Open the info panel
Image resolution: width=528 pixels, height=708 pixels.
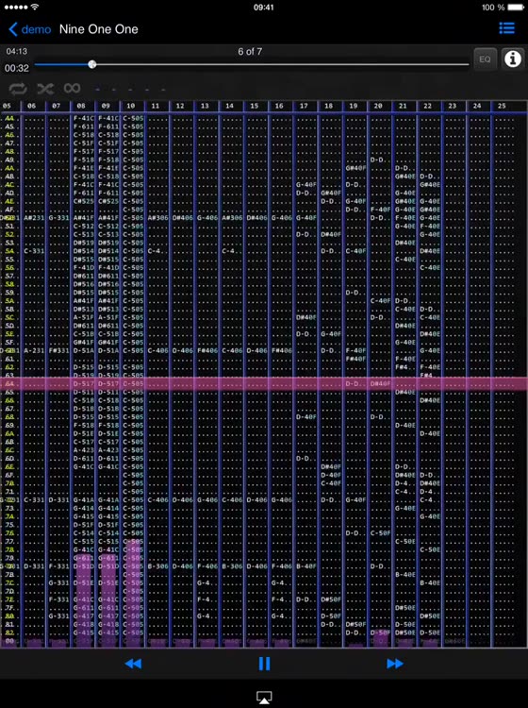coord(513,59)
